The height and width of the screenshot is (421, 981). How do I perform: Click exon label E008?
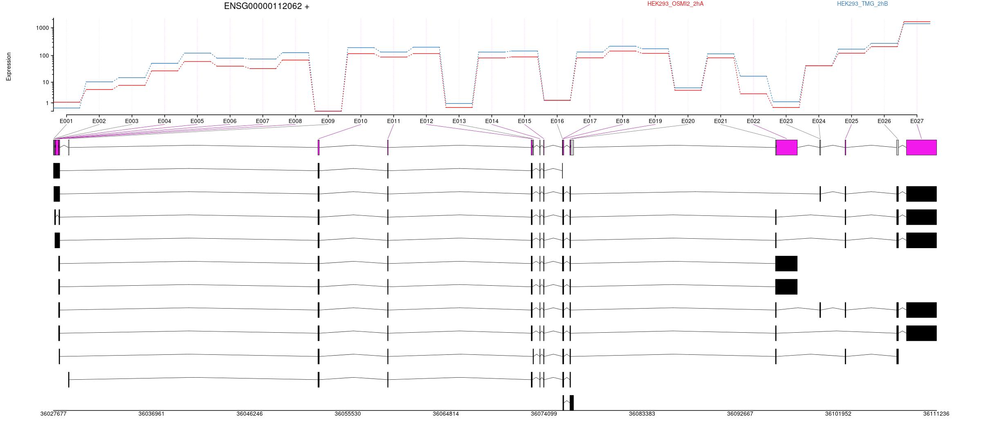295,121
